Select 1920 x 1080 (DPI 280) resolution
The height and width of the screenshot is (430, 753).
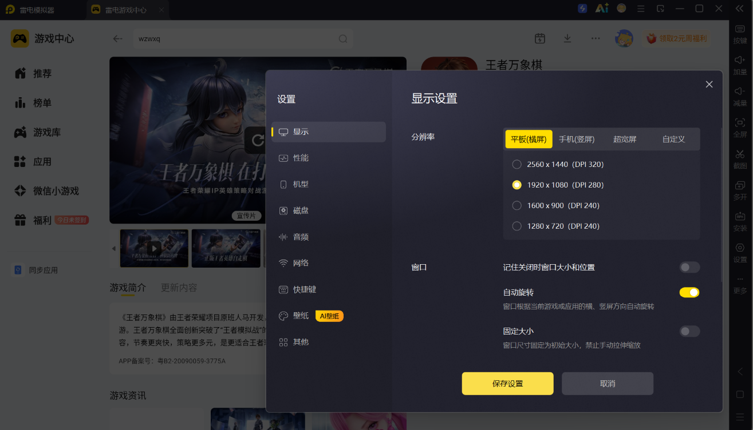pos(558,185)
